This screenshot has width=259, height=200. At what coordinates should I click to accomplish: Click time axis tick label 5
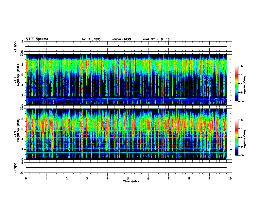(128, 178)
